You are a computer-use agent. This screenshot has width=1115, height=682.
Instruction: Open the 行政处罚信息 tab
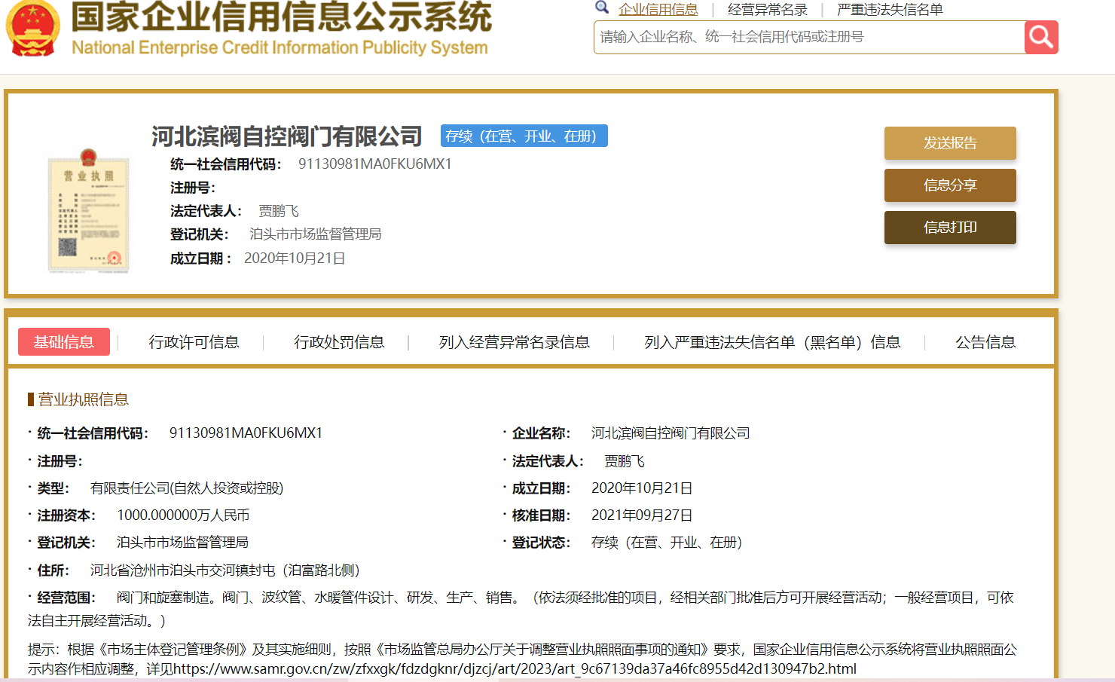(339, 342)
